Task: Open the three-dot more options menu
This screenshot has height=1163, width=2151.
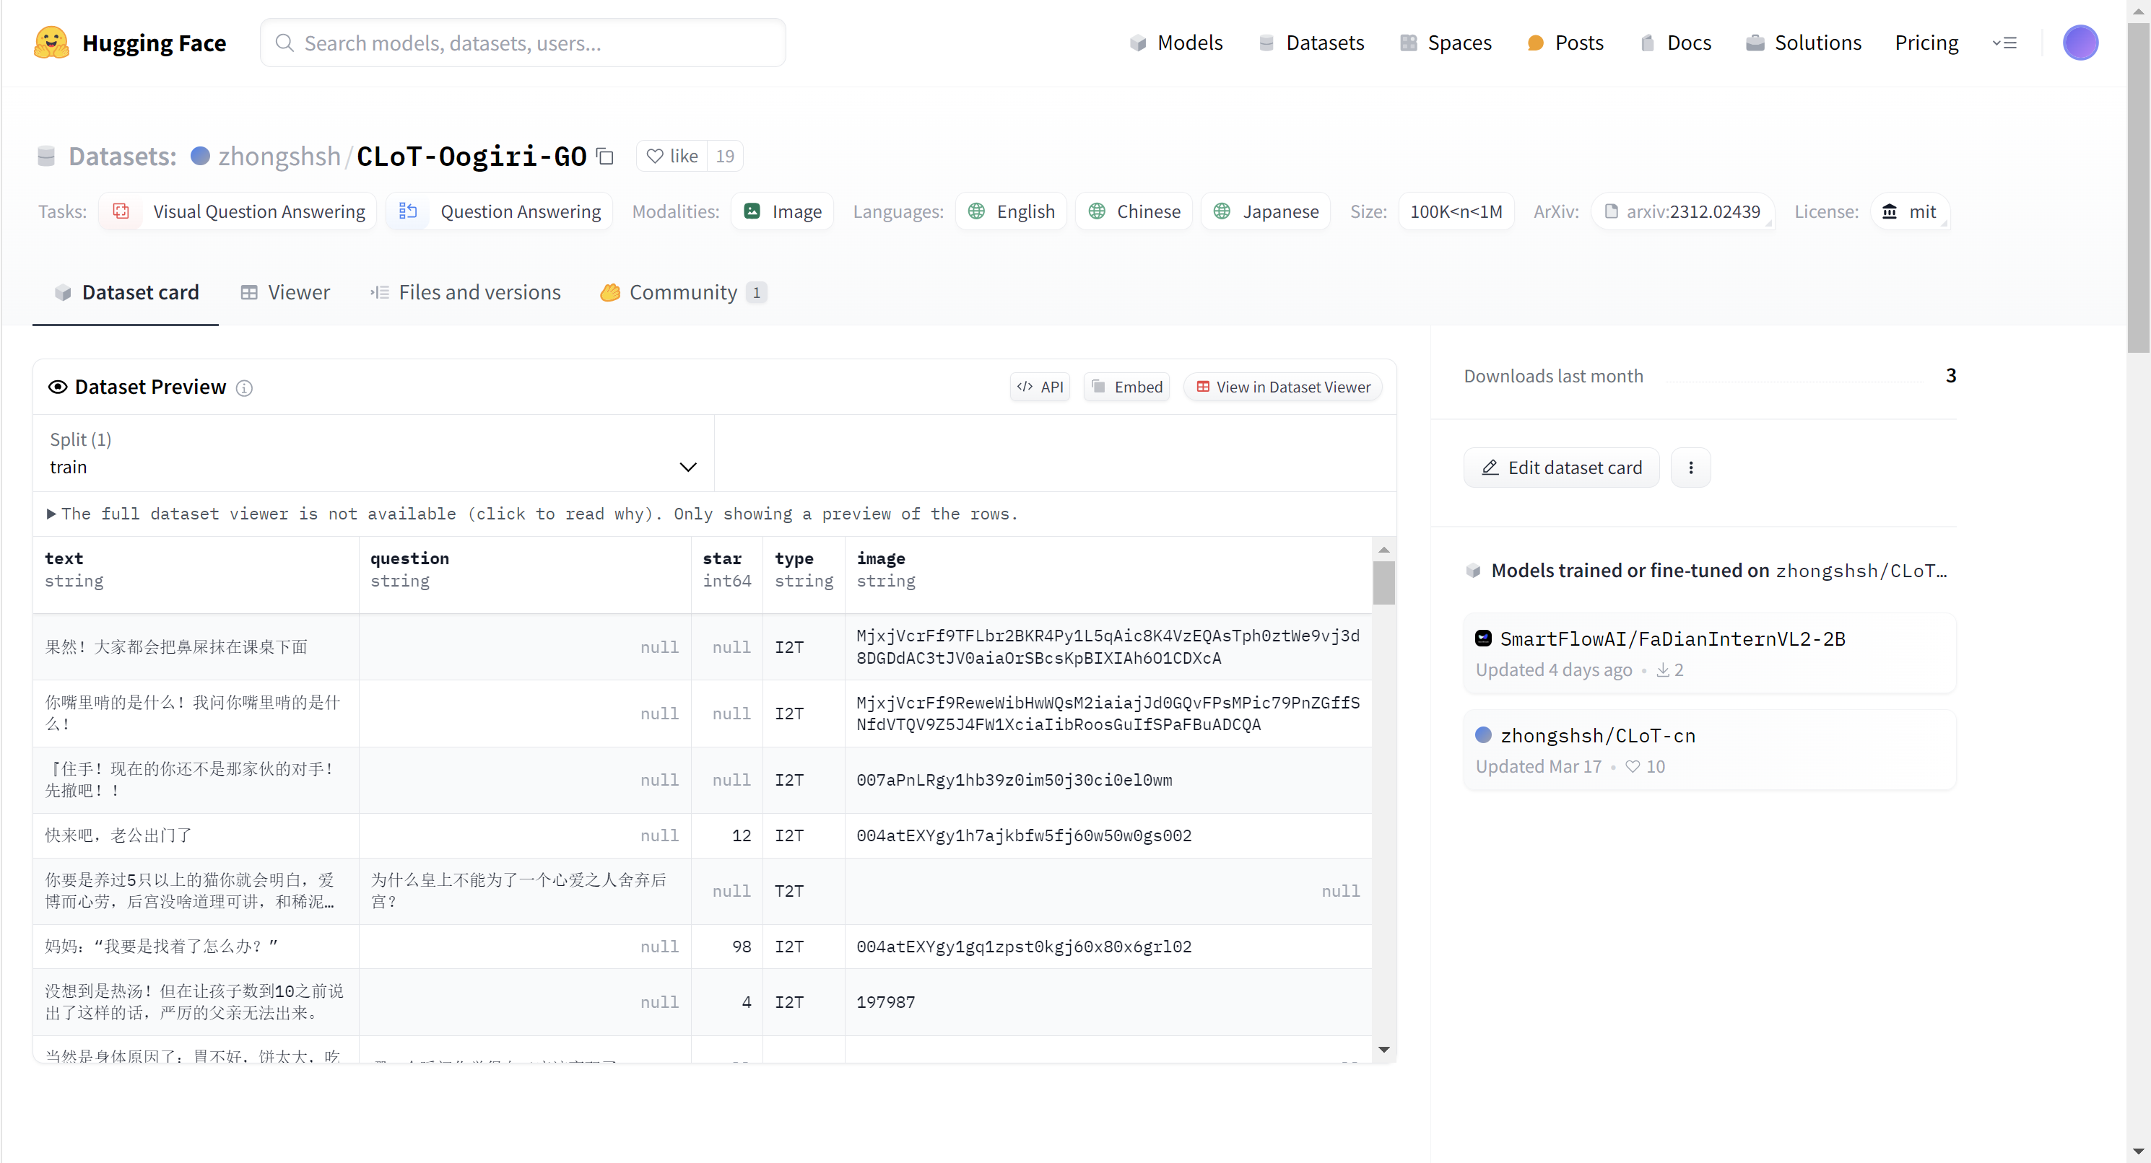Action: tap(1690, 468)
